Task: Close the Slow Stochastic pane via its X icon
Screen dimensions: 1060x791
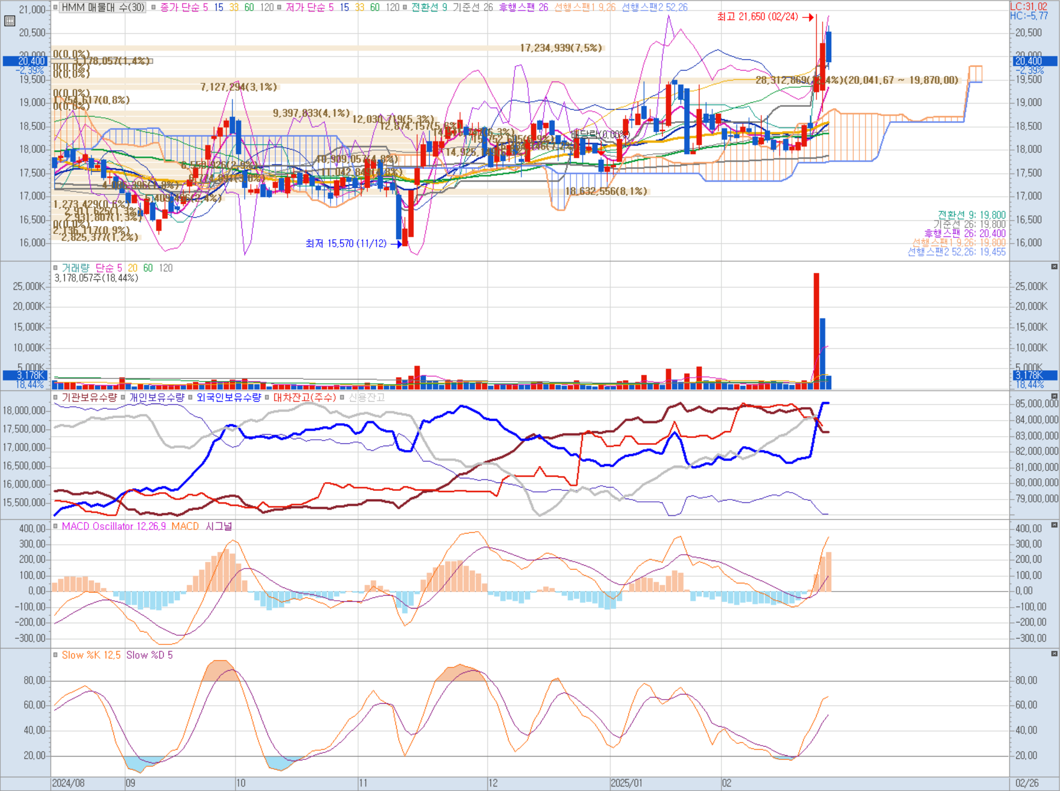Action: (1054, 654)
